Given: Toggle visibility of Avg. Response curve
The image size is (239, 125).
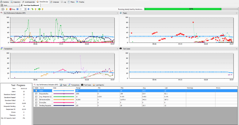Looking at the screenshot, I should coord(36,96).
